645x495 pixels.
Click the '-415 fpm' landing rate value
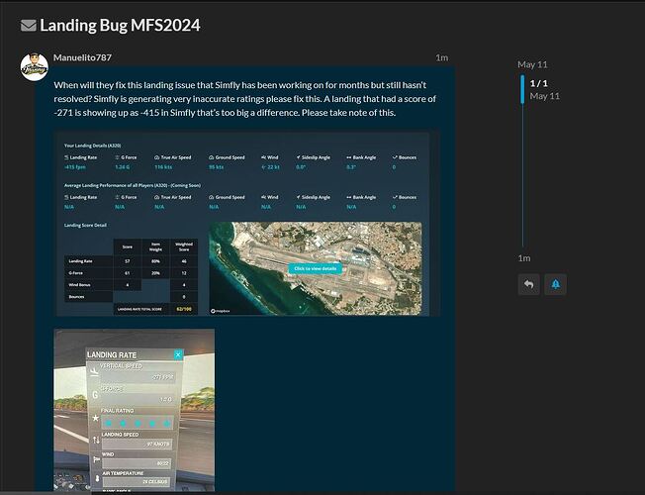(x=75, y=167)
